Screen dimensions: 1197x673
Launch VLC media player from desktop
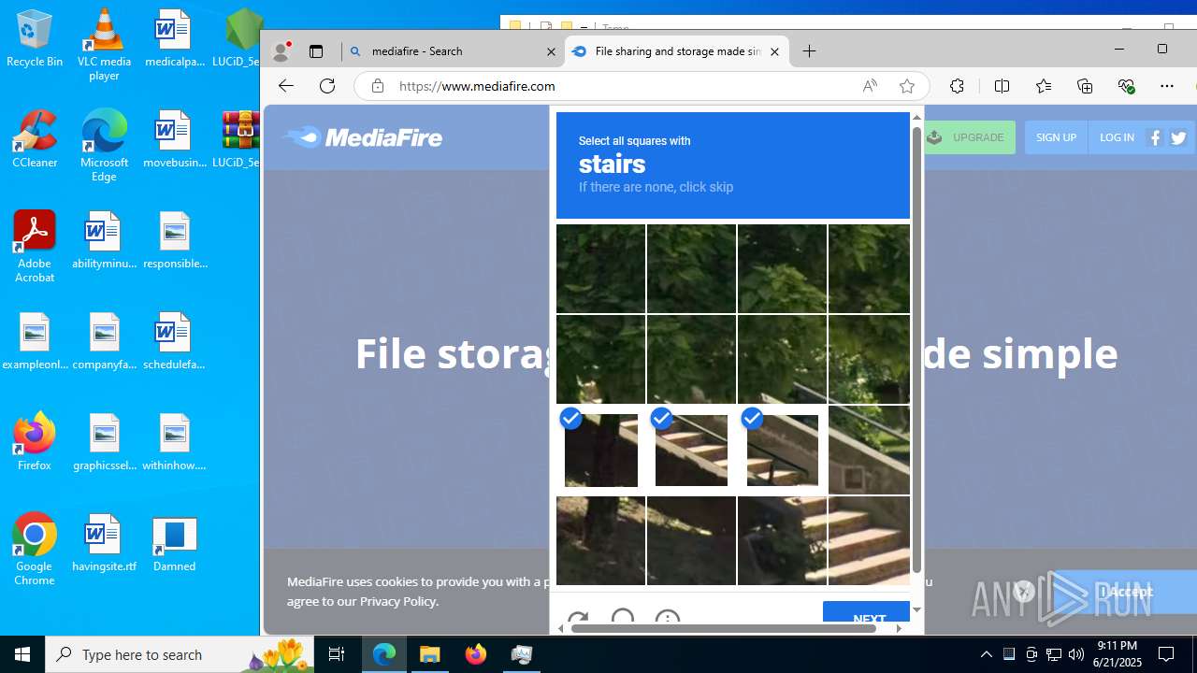click(x=104, y=44)
